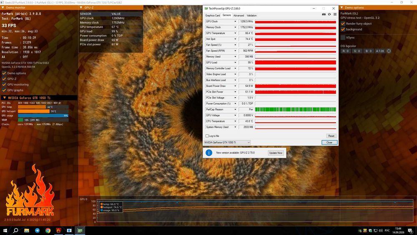Click the GPU-Z tray icon in system tray
The image size is (417, 235).
[x=360, y=230]
